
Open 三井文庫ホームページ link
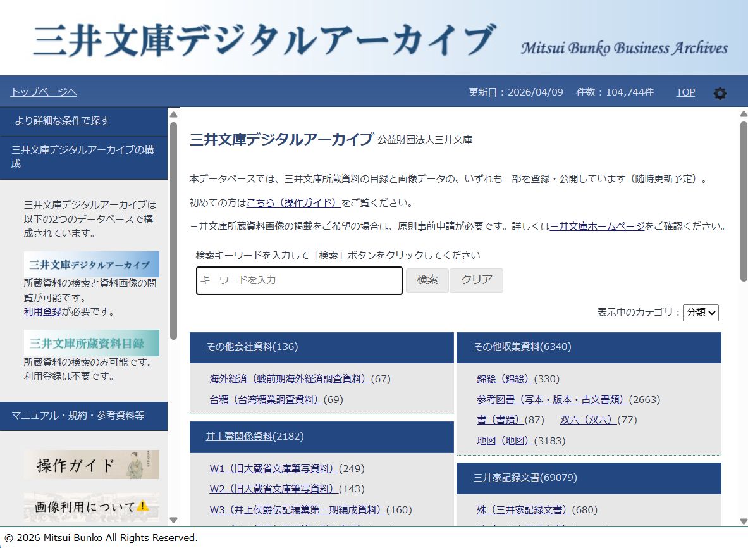click(598, 227)
